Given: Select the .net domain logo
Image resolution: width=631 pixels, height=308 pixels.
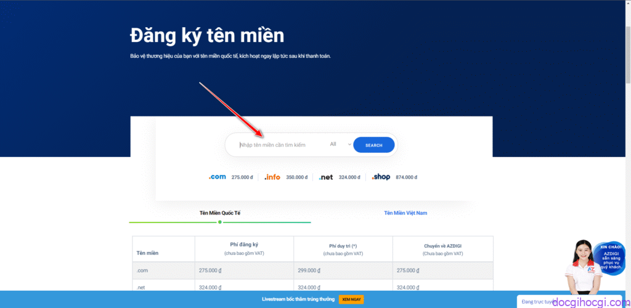Looking at the screenshot, I should (x=326, y=177).
